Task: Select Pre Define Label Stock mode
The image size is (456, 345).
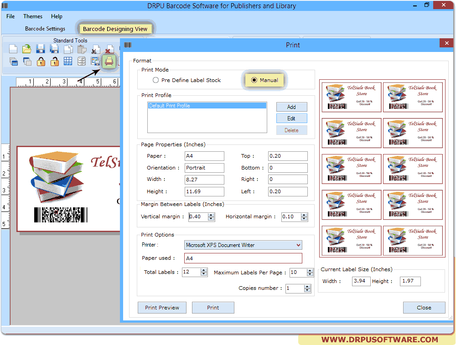Action: pyautogui.click(x=187, y=80)
